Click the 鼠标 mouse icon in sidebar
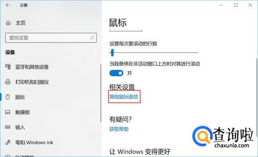Image resolution: width=258 pixels, height=157 pixels. (8, 97)
